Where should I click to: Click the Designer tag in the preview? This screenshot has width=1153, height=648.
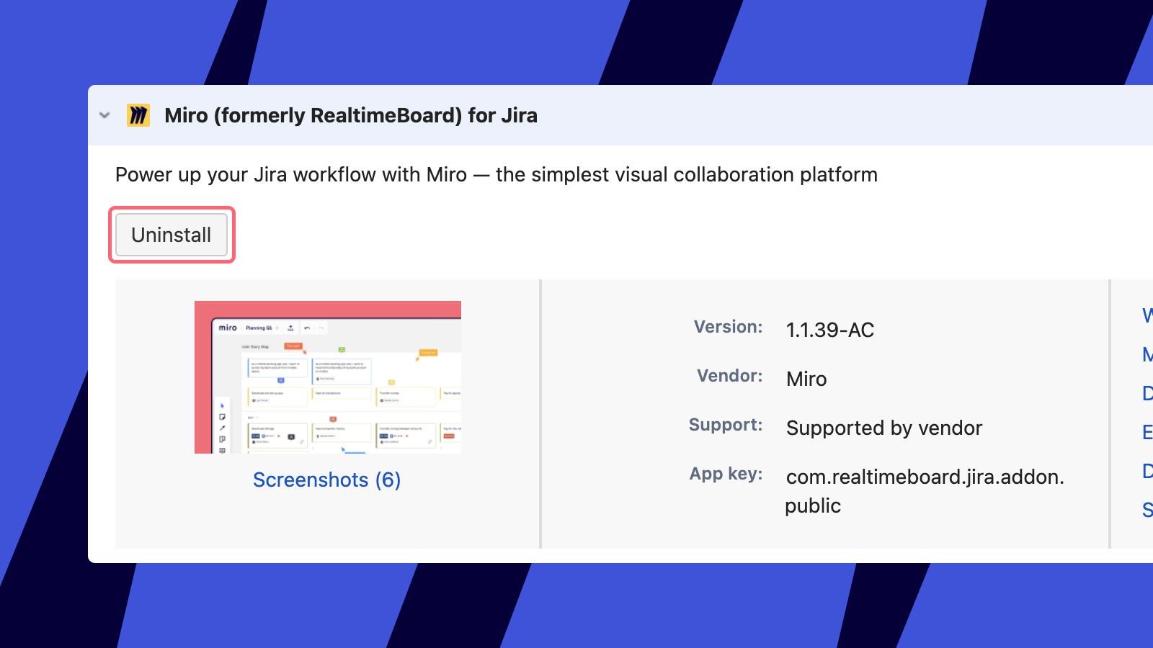[x=428, y=353]
